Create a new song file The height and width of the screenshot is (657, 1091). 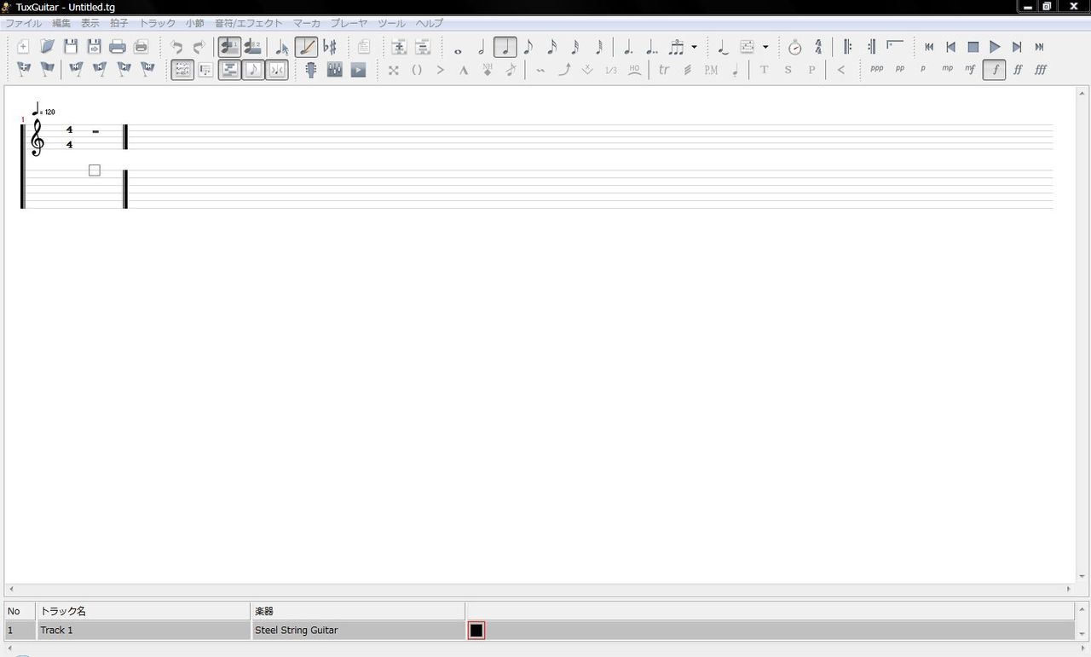(23, 47)
